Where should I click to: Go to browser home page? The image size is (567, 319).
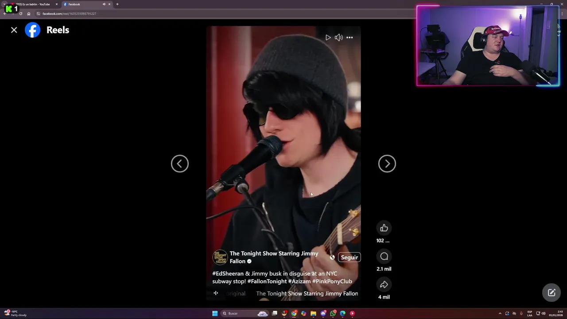point(29,14)
